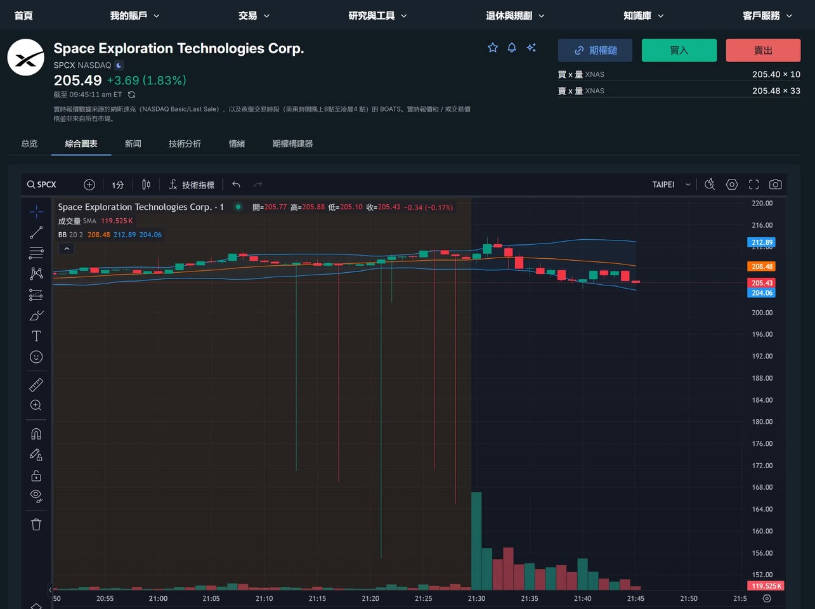This screenshot has width=815, height=609.
Task: Click the 204.06 lower band price label
Action: coord(762,292)
